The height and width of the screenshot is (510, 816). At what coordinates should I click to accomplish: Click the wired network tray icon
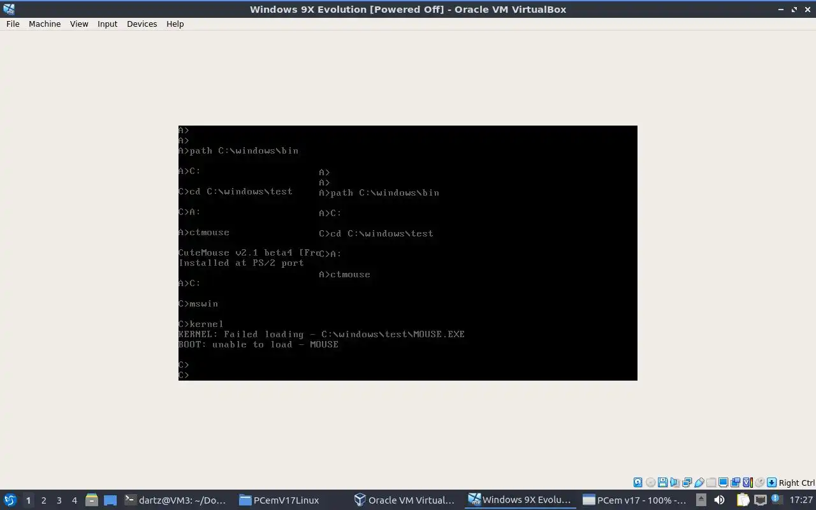coord(761,500)
